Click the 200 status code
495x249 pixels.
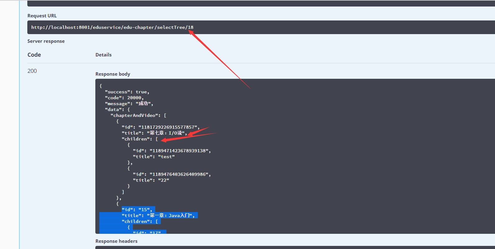(x=32, y=71)
